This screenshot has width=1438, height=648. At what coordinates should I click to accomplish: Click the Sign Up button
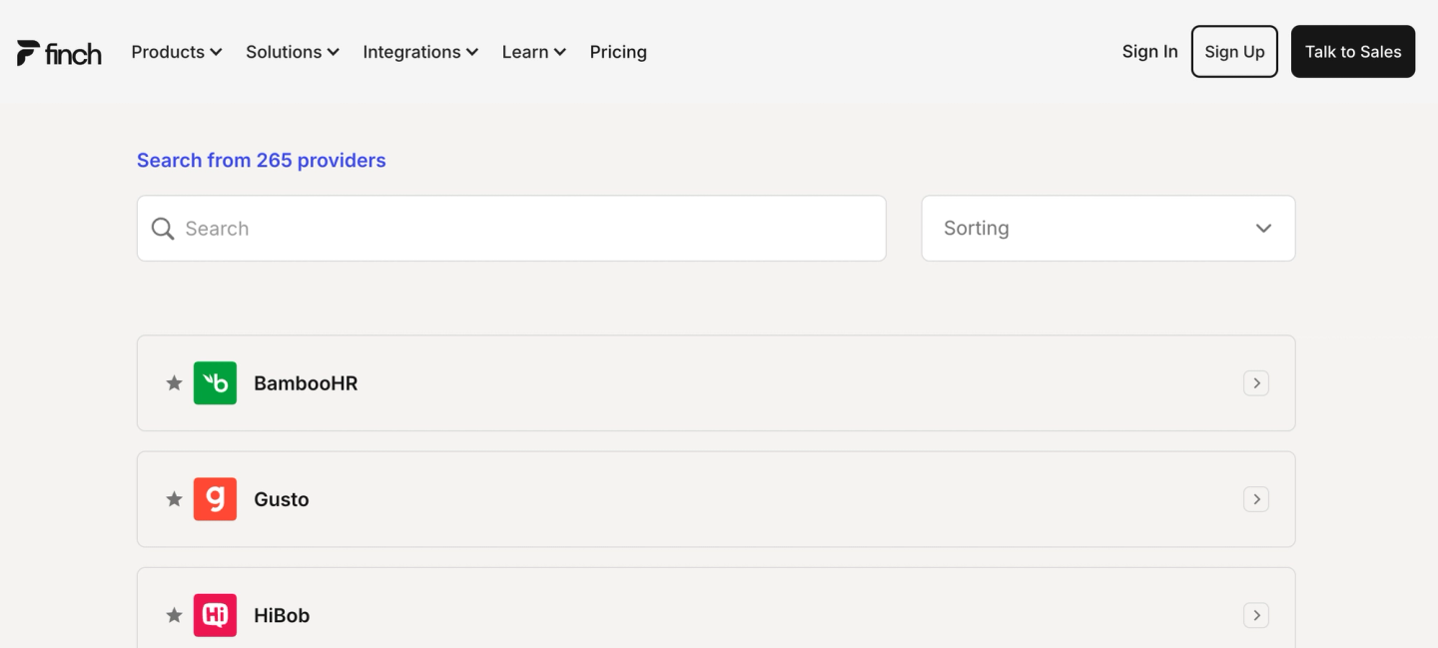[x=1234, y=52]
